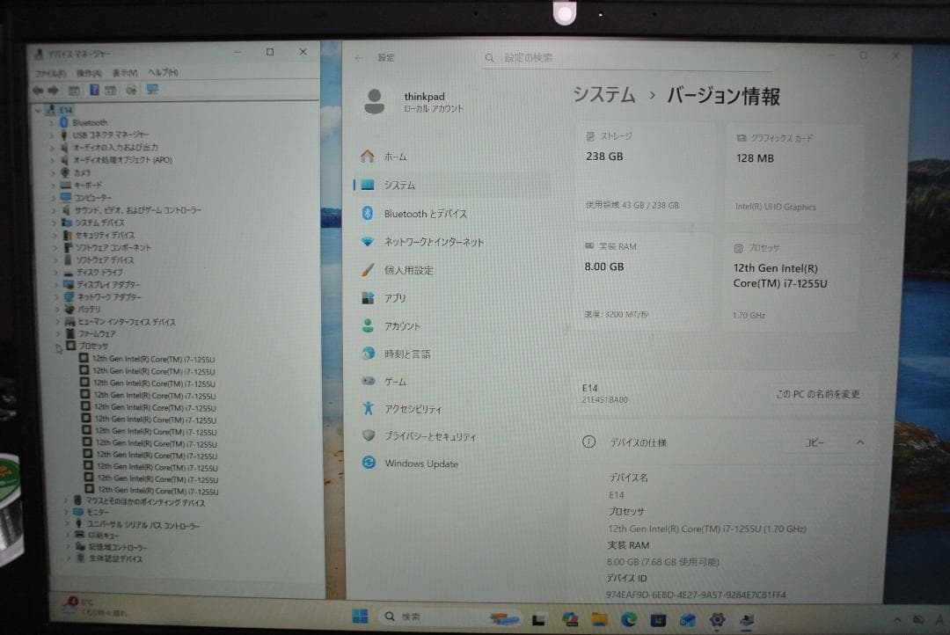Open the ヘルプ(H) menu in Device Manager

pyautogui.click(x=163, y=72)
